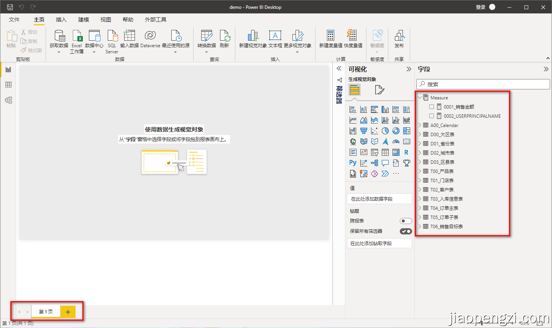Select the pie chart visual
The height and width of the screenshot is (328, 552).
[385, 131]
